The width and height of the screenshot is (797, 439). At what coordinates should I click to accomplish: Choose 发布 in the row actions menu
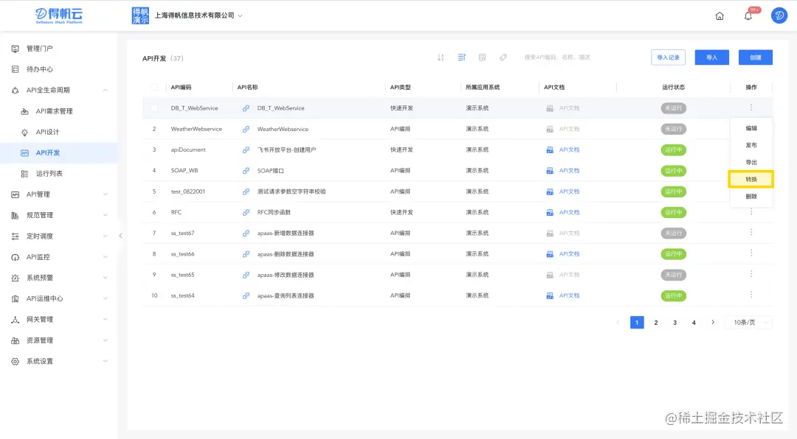pyautogui.click(x=751, y=145)
